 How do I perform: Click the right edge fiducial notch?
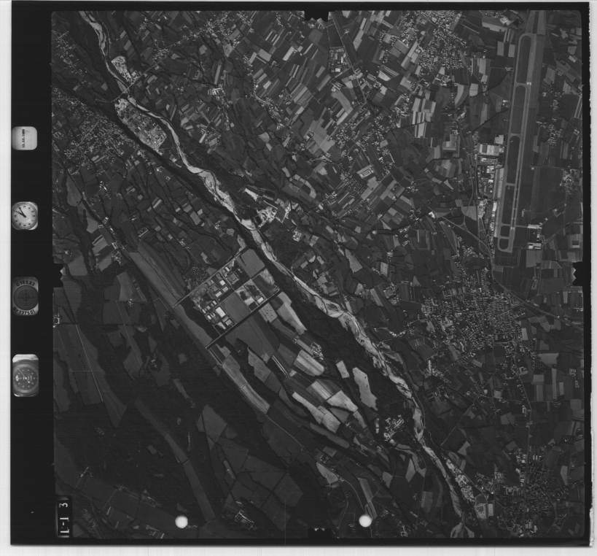[x=581, y=273]
